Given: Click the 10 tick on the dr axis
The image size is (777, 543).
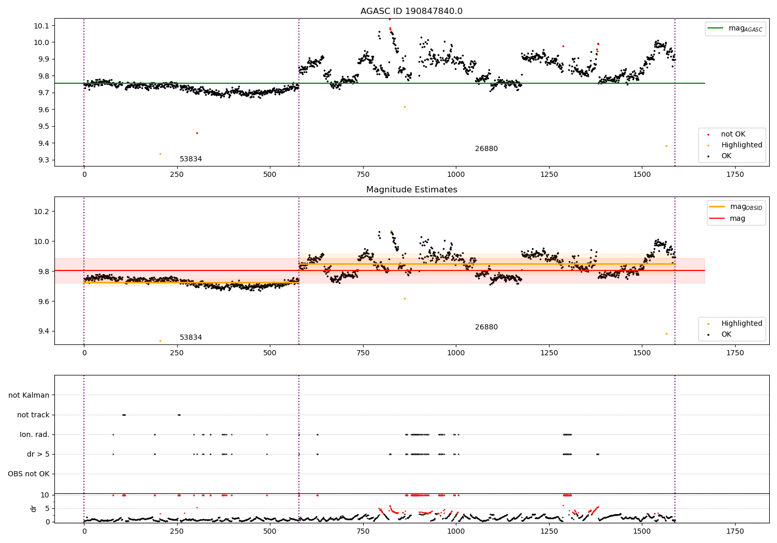Looking at the screenshot, I should 46,495.
